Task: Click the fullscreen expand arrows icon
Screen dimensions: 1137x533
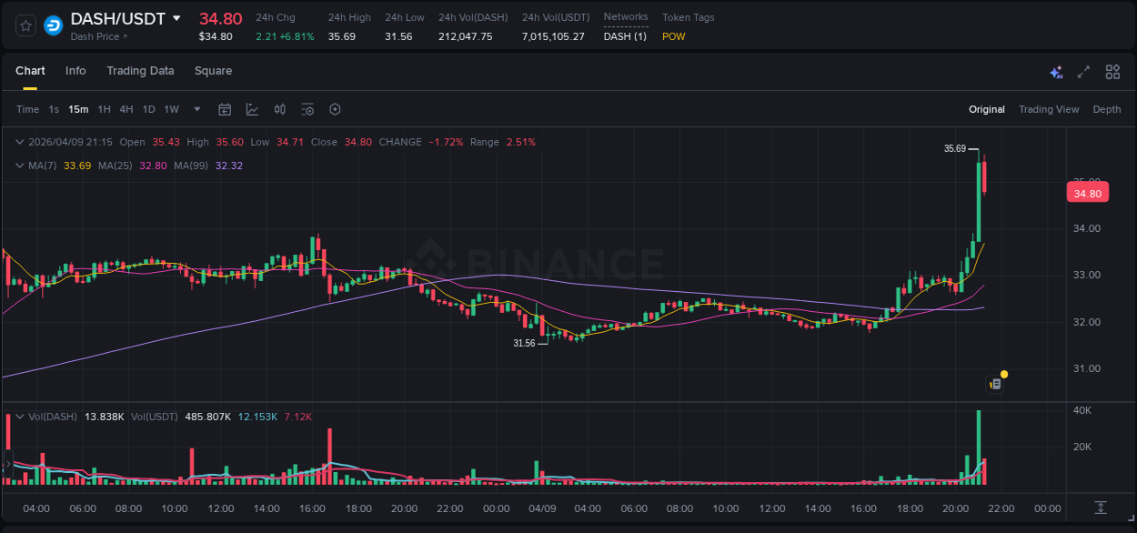Action: click(x=1083, y=71)
